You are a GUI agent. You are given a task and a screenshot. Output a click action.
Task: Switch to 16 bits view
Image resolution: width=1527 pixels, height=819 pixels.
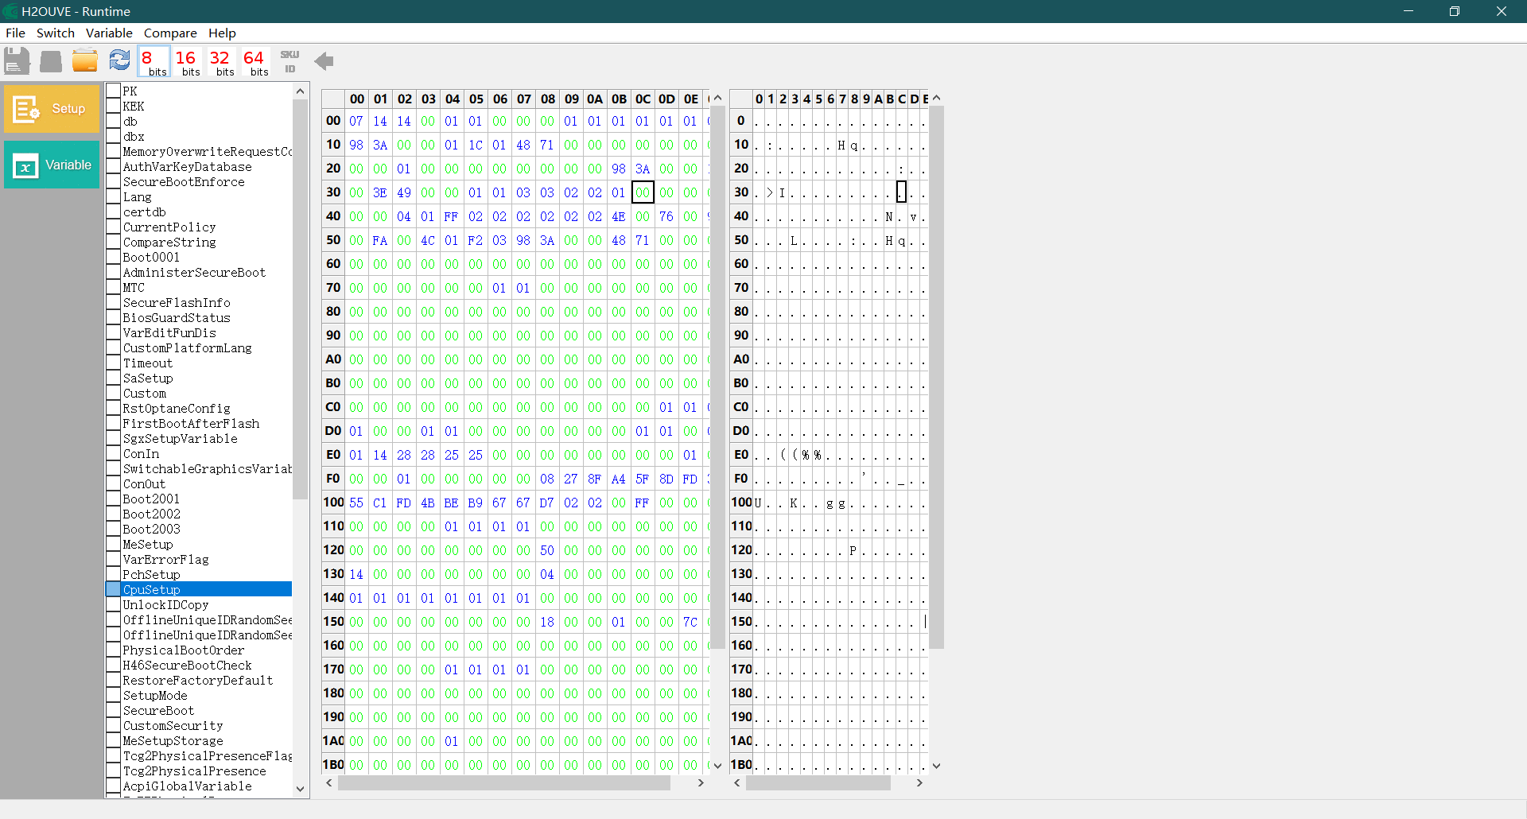point(188,62)
